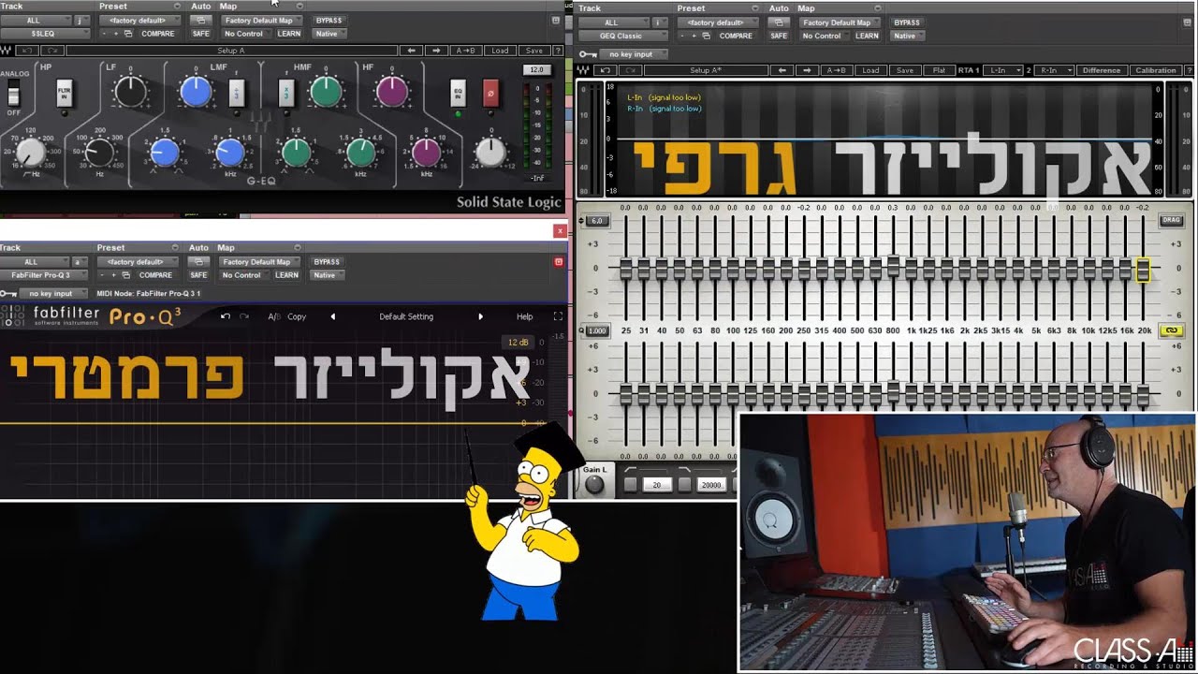This screenshot has width=1198, height=674.
Task: Click previous preset arrow in SSL EQ
Action: (x=411, y=51)
